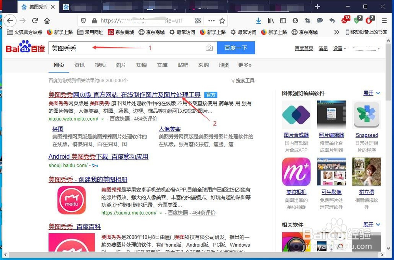This screenshot has width=394, height=260.
Task: Switch to the 文库 tab
Action: pyautogui.click(x=162, y=65)
